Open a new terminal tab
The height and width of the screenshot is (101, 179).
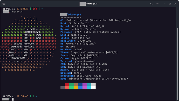coord(4,4)
